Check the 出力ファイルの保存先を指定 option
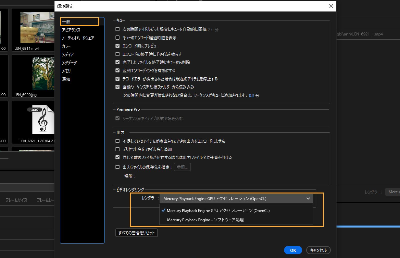 click(x=117, y=167)
